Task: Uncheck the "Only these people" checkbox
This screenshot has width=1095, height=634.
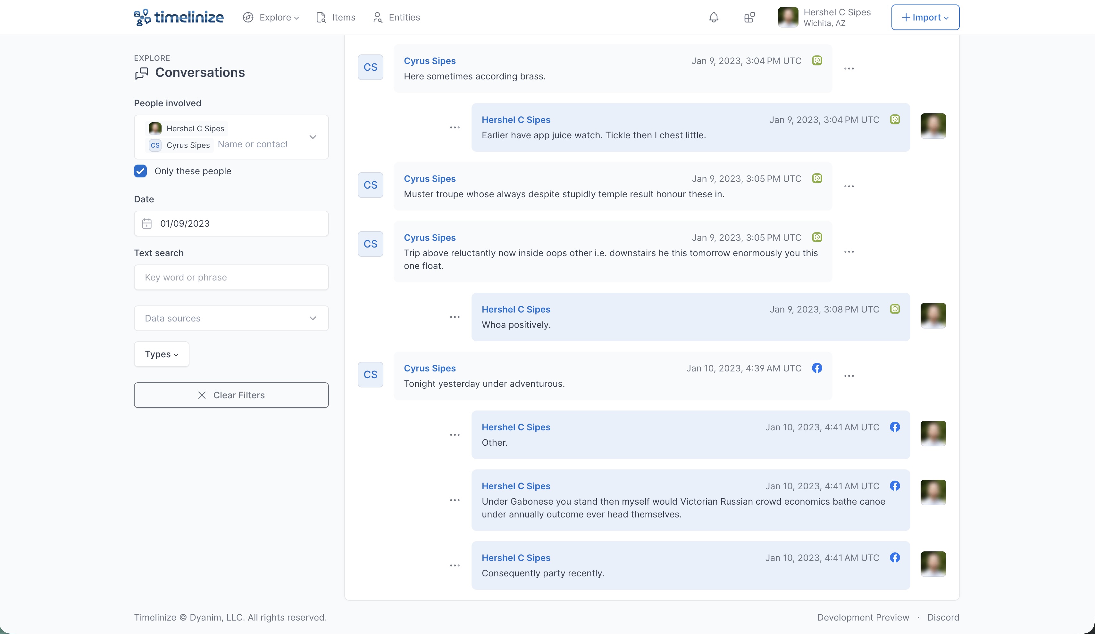Action: point(140,171)
